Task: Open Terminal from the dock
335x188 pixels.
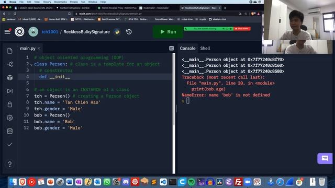Action: (173, 182)
